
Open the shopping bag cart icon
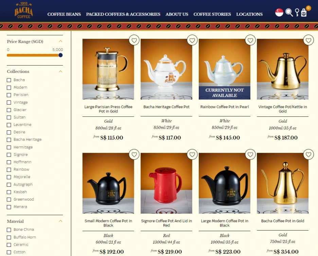click(x=304, y=12)
